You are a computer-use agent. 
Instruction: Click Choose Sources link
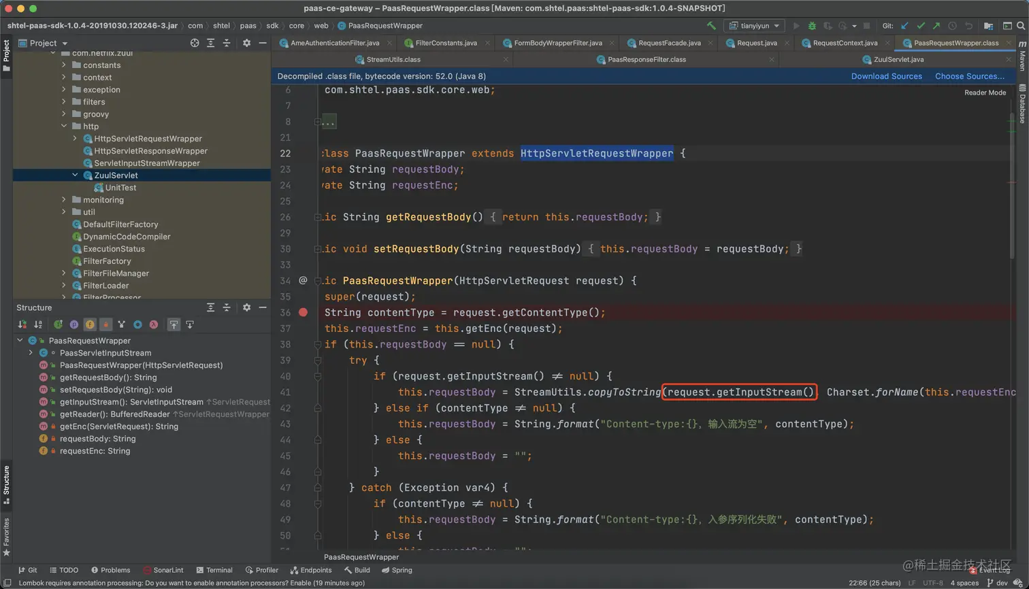tap(969, 76)
